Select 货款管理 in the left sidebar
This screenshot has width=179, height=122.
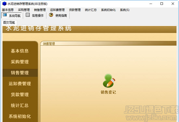[x=20, y=94]
